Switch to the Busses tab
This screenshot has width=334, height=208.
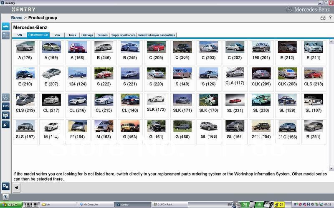(x=102, y=35)
